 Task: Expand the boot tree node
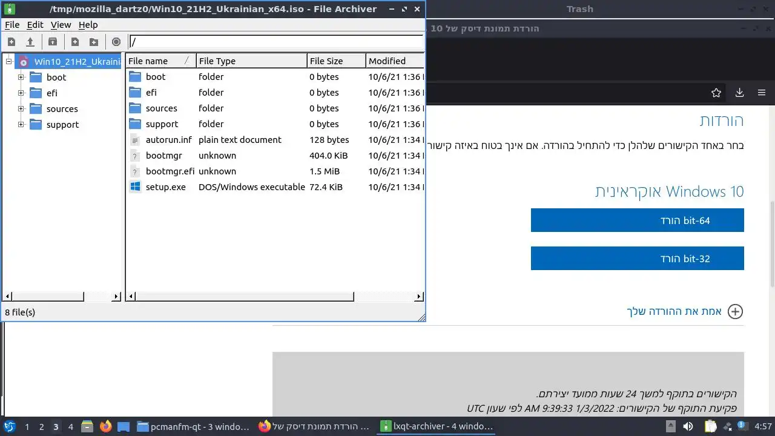[21, 77]
